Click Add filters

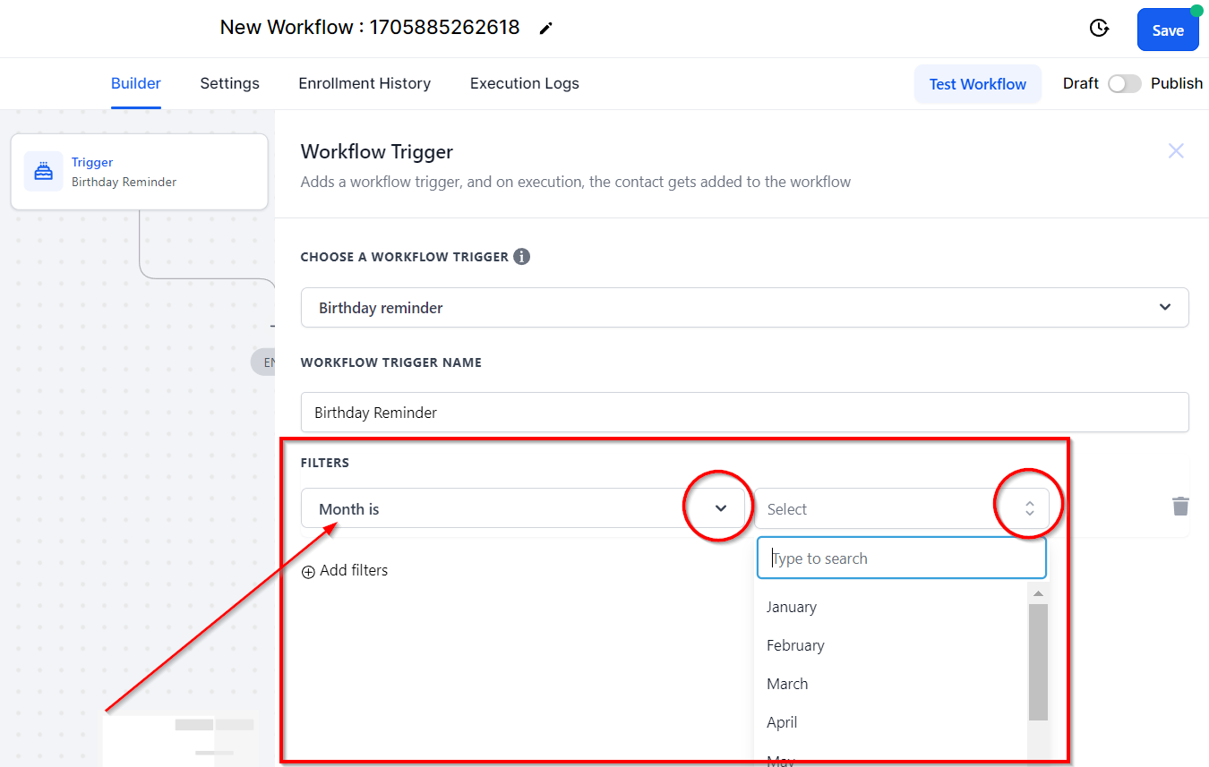point(345,571)
